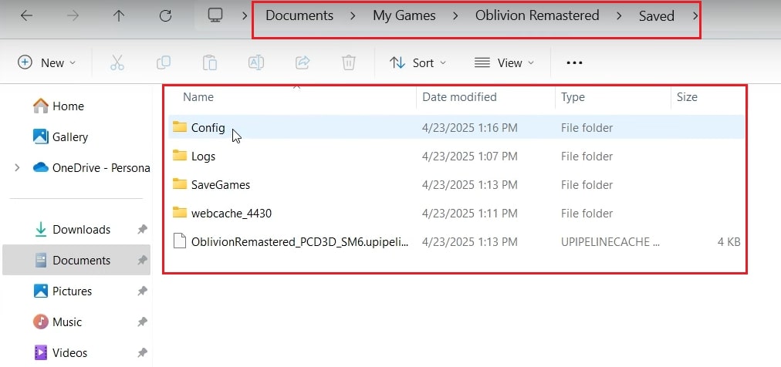Click the UPIPELINECACHE type cell
This screenshot has height=367, width=781.
[610, 241]
